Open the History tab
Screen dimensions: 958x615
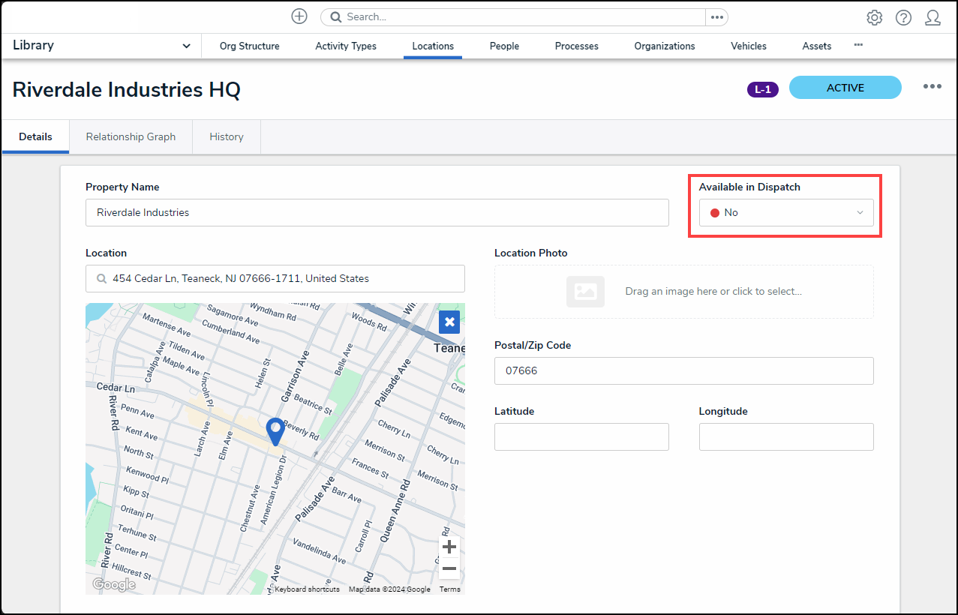(x=227, y=137)
